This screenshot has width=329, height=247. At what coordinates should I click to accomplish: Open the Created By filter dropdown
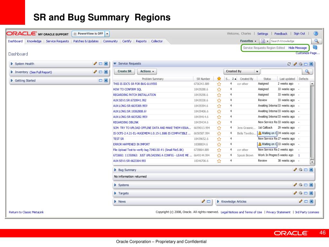pos(242,71)
